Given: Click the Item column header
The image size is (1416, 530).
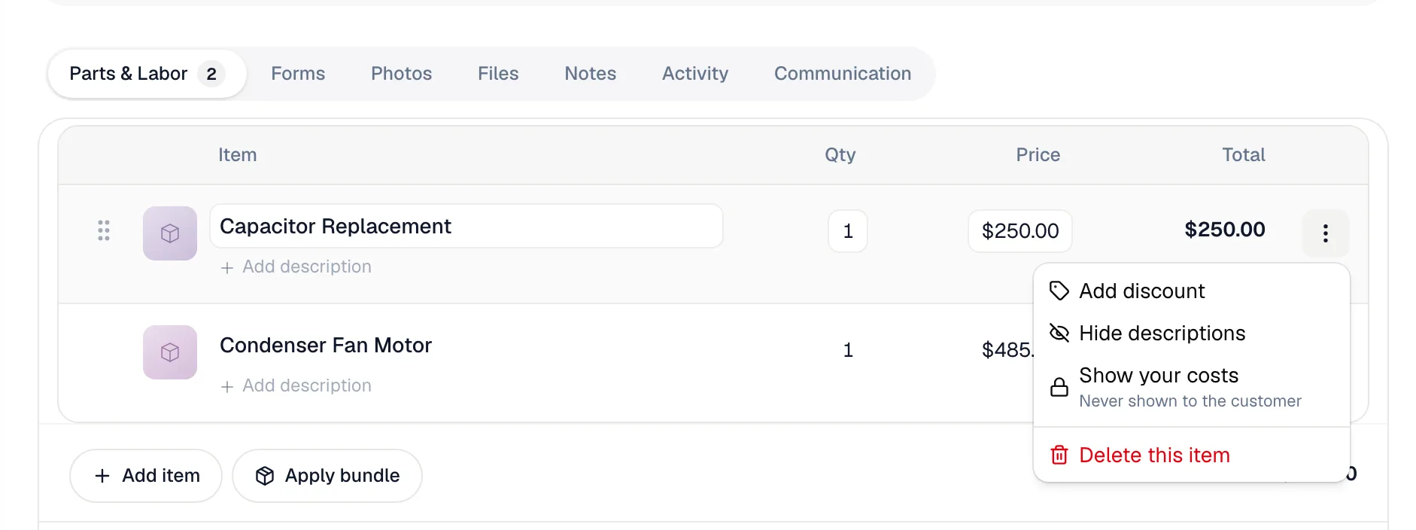Looking at the screenshot, I should [x=238, y=155].
